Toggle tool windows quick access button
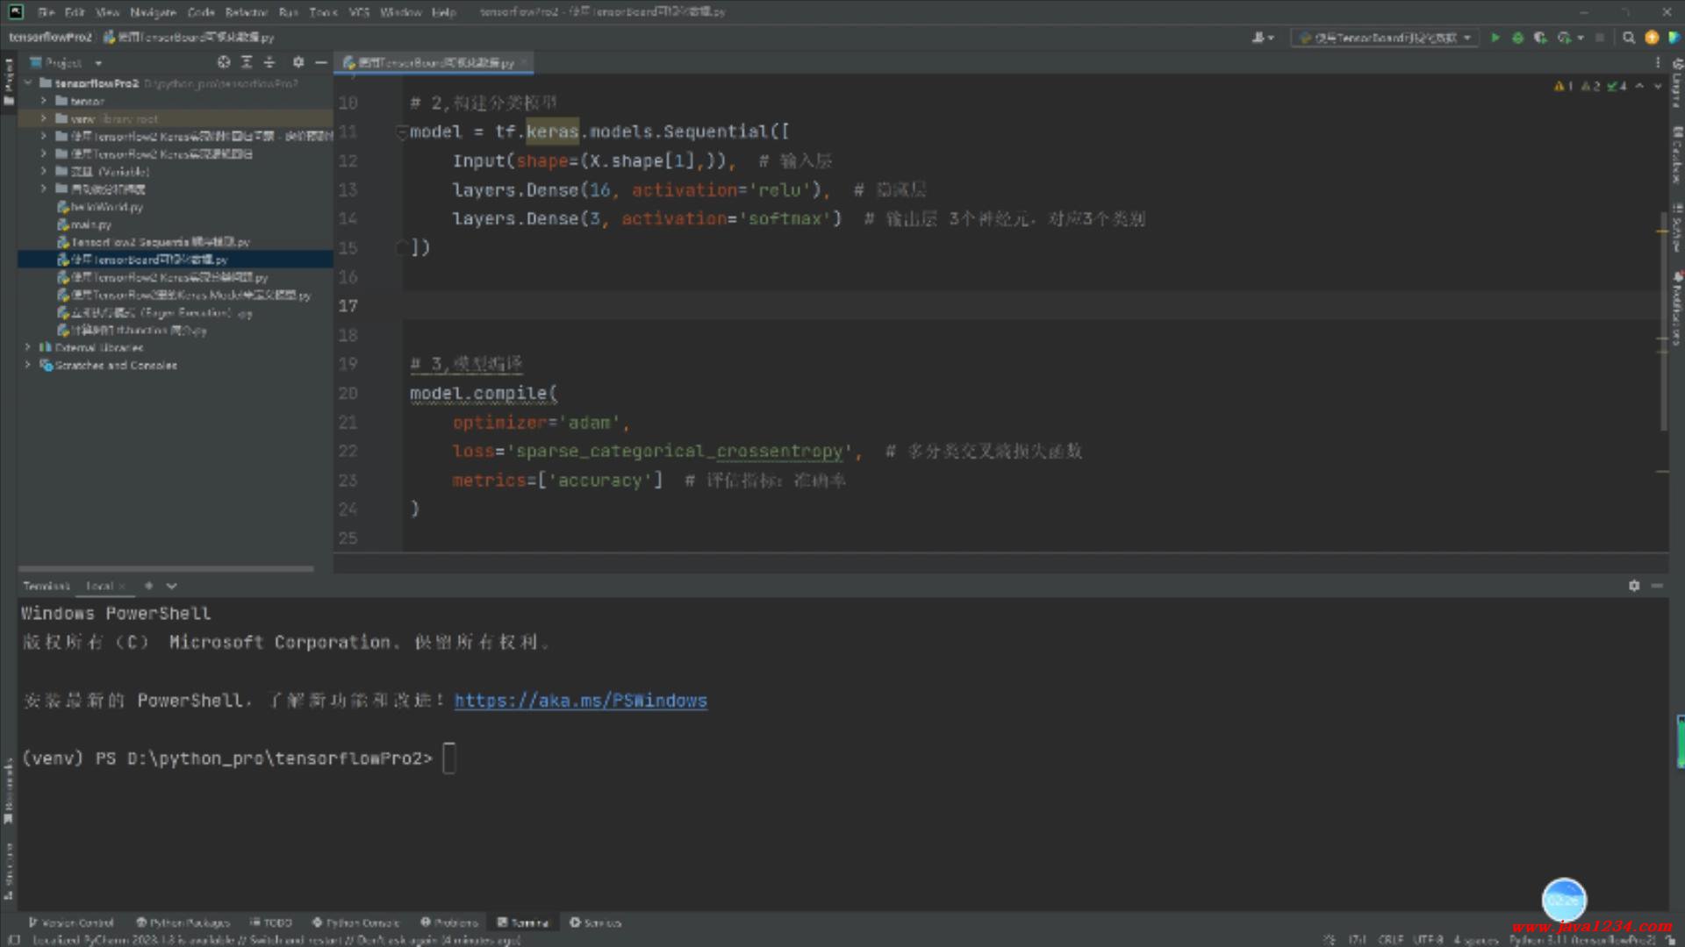Viewport: 1685px width, 947px height. pos(14,939)
